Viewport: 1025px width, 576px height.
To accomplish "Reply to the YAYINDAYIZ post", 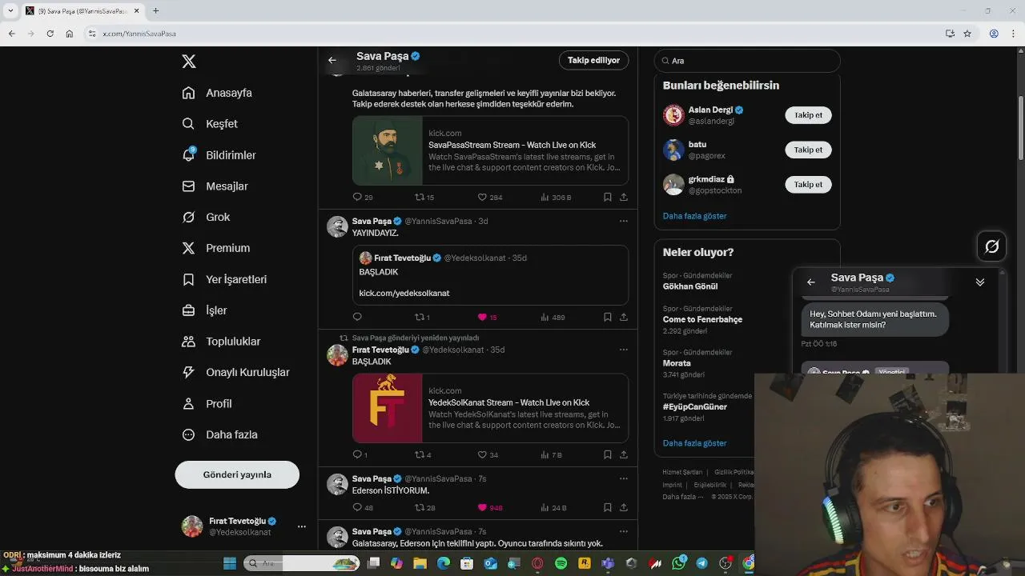I will pos(357,317).
